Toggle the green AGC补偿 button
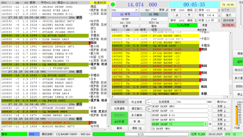 tap(119, 121)
